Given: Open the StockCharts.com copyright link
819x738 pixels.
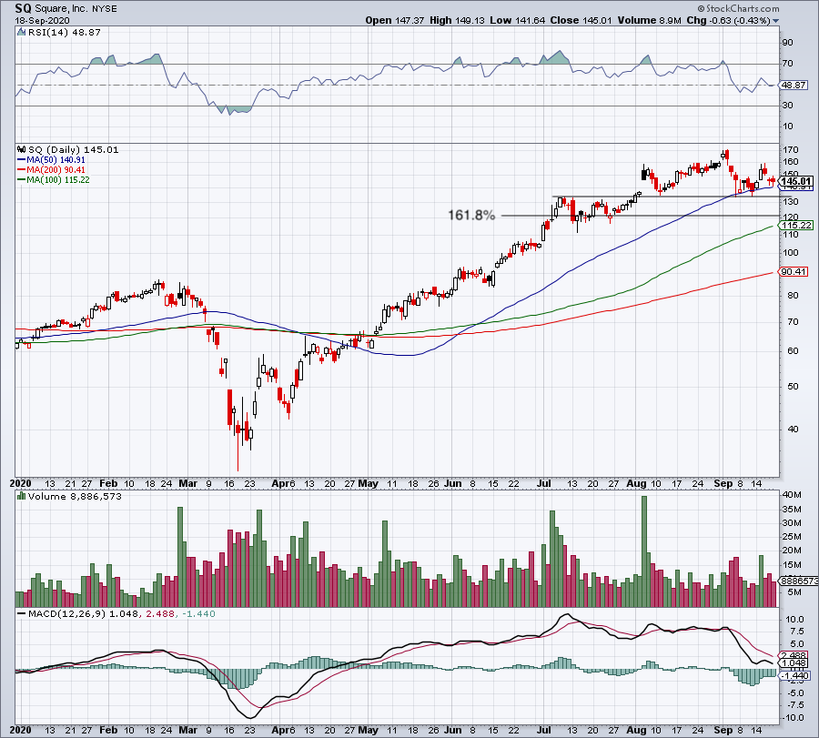Looking at the screenshot, I should point(738,8).
